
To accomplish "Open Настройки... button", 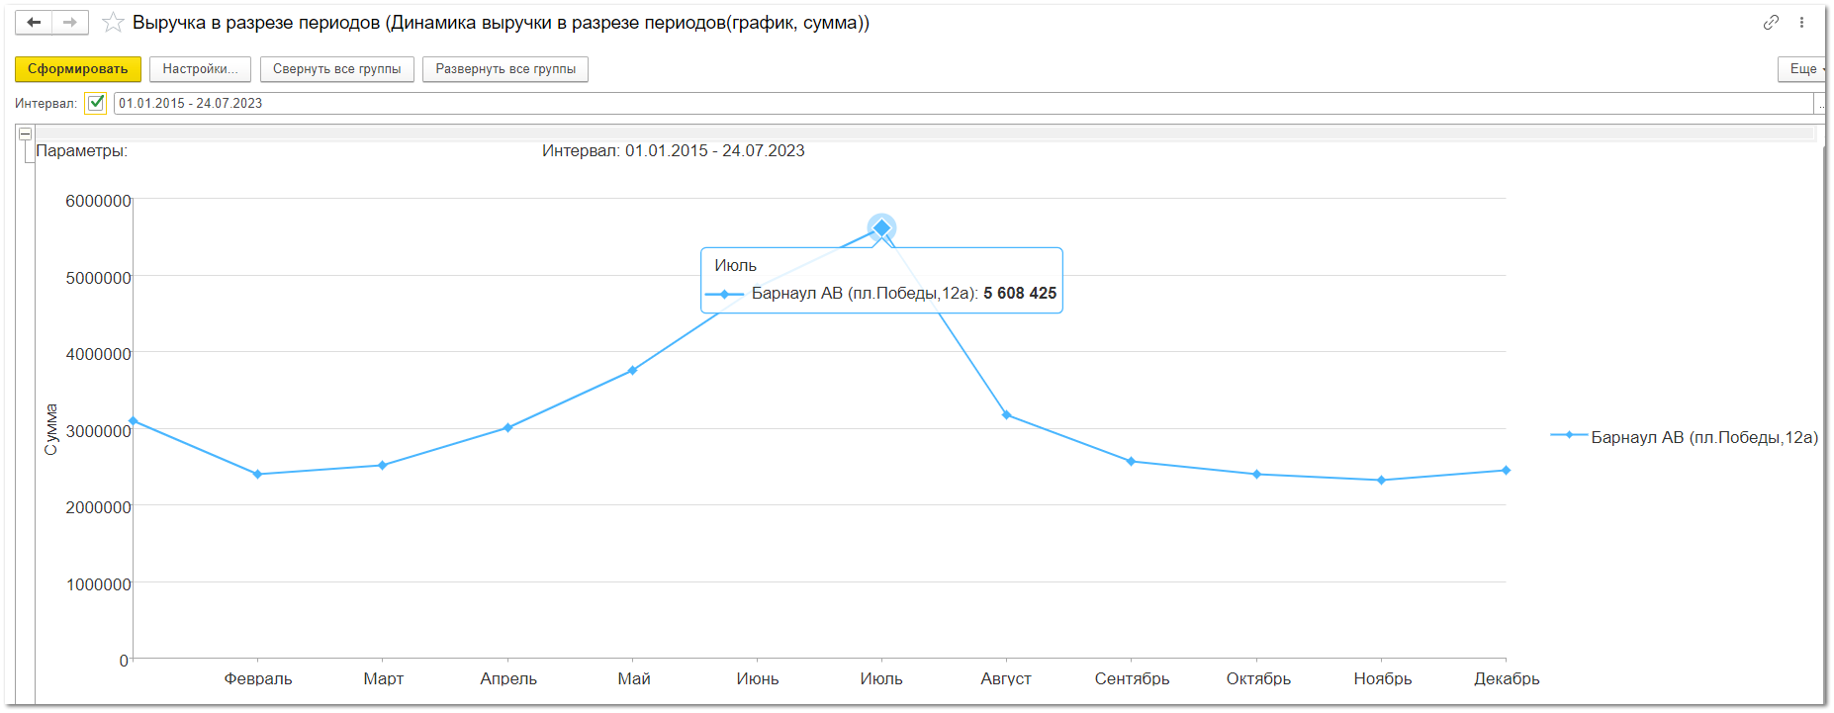I will [x=200, y=69].
